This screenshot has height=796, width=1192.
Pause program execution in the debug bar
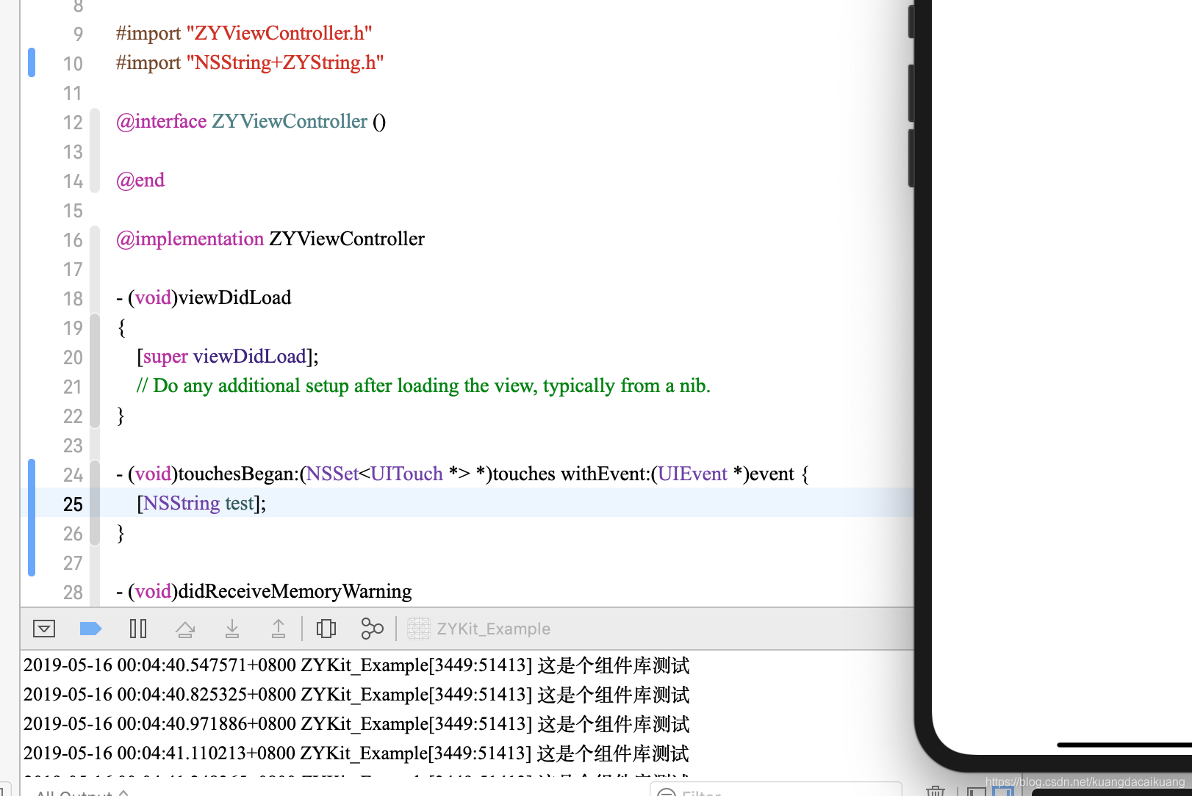(x=138, y=629)
